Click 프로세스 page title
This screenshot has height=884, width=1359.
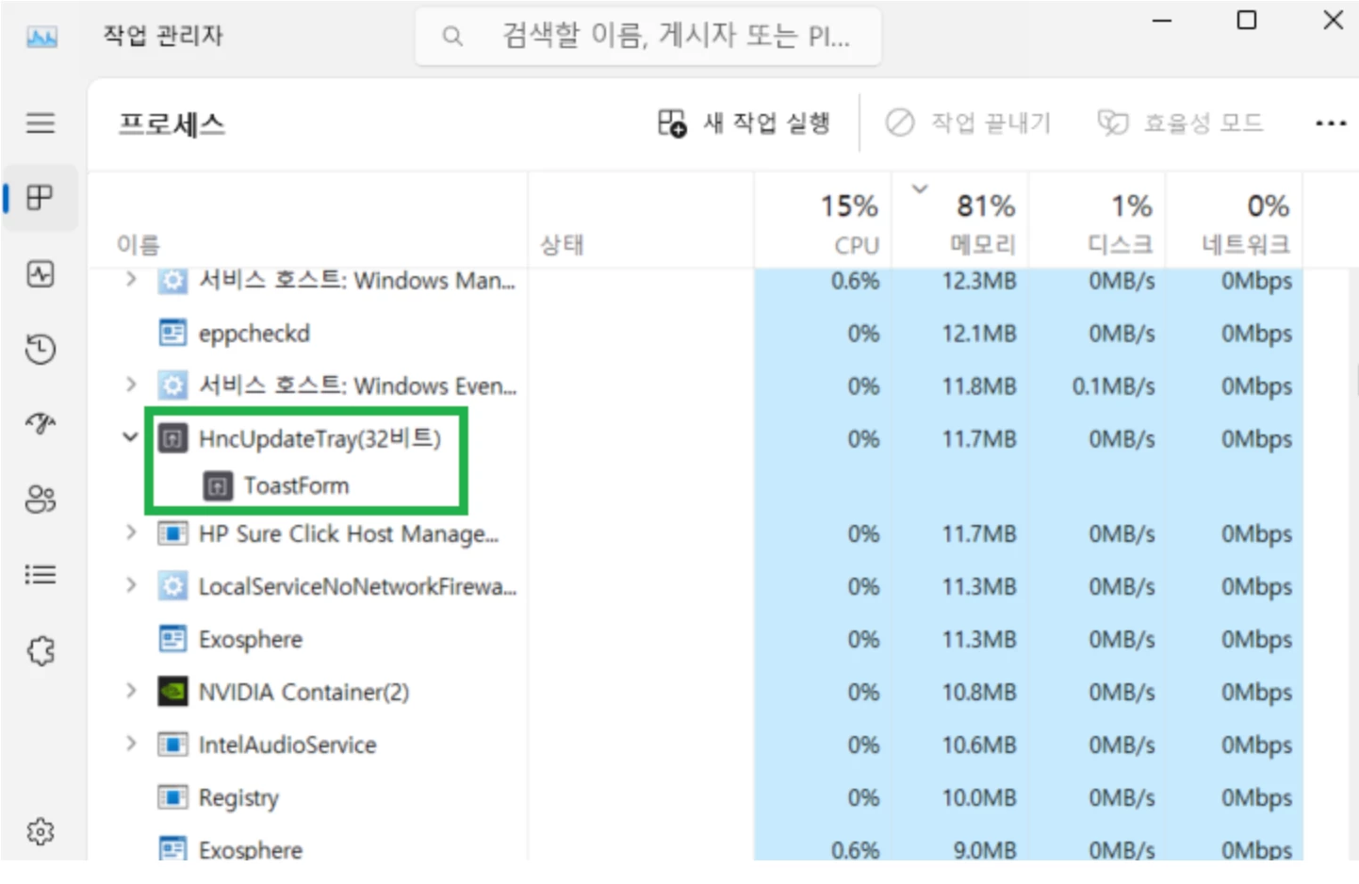click(172, 123)
